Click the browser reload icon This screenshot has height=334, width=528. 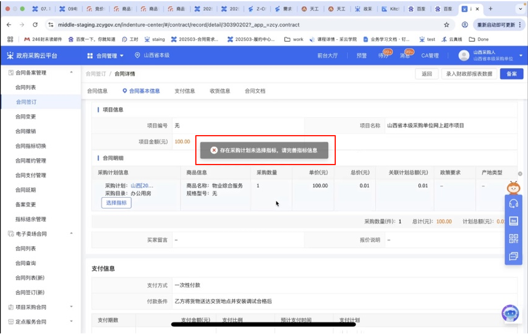point(35,25)
